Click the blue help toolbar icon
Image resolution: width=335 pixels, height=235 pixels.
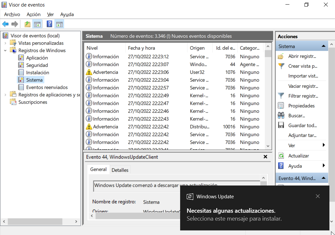50,24
